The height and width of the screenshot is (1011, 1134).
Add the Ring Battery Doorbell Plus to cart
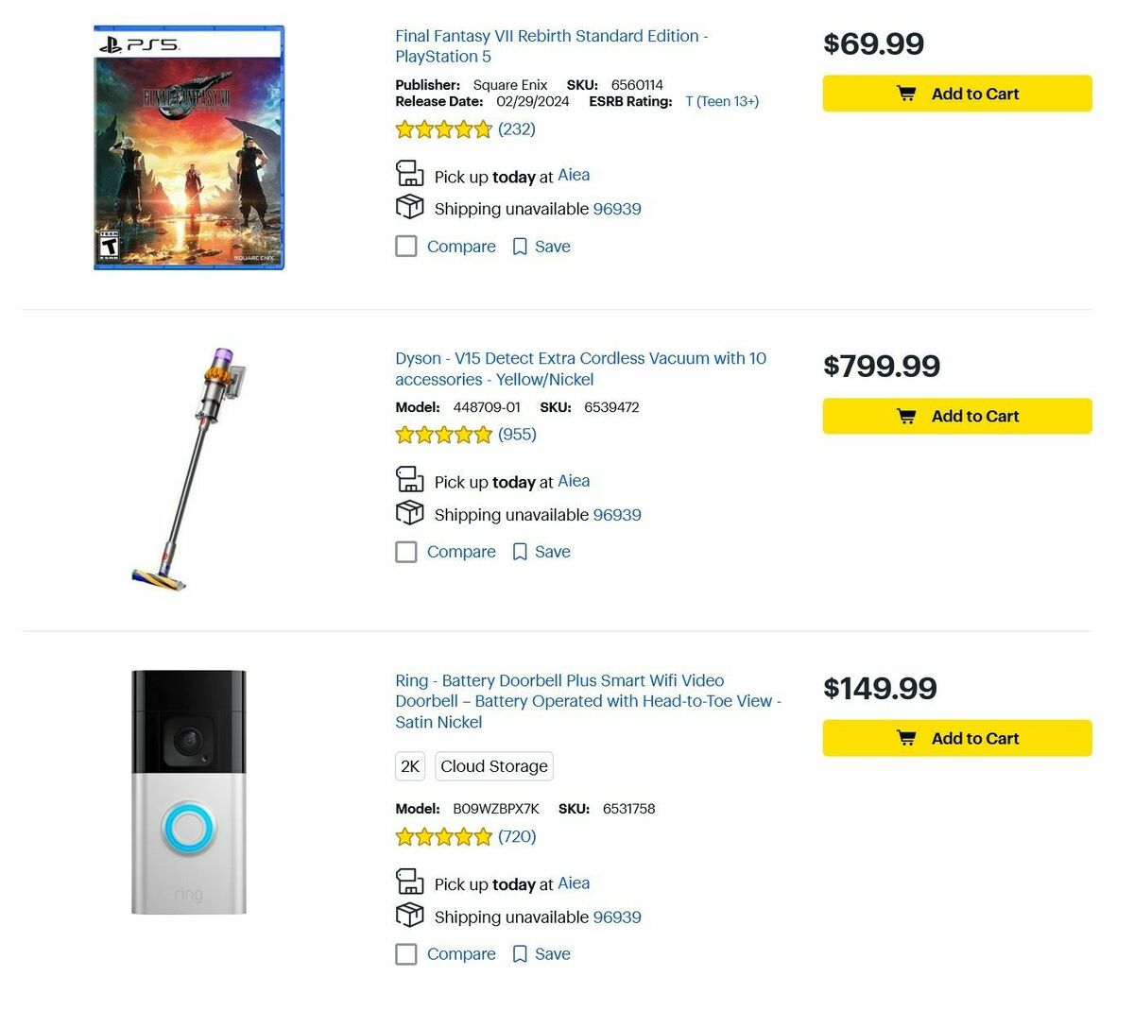pos(956,738)
